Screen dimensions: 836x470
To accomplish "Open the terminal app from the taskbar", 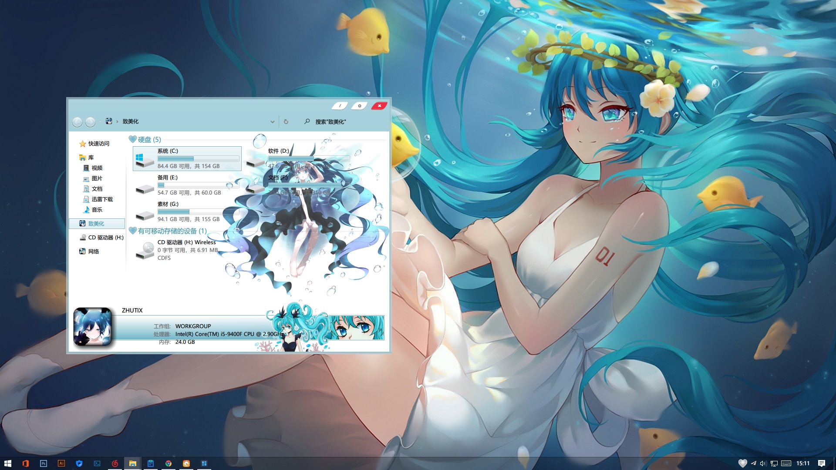I will pos(98,463).
